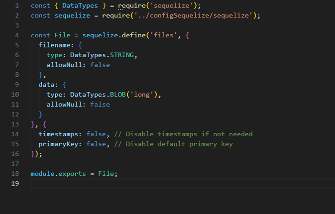Click the false value on line 11
The image size is (335, 214).
[100, 104]
